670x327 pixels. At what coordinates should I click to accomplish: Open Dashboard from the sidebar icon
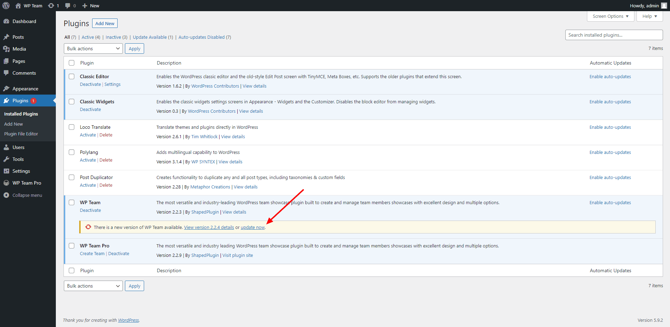click(6, 21)
